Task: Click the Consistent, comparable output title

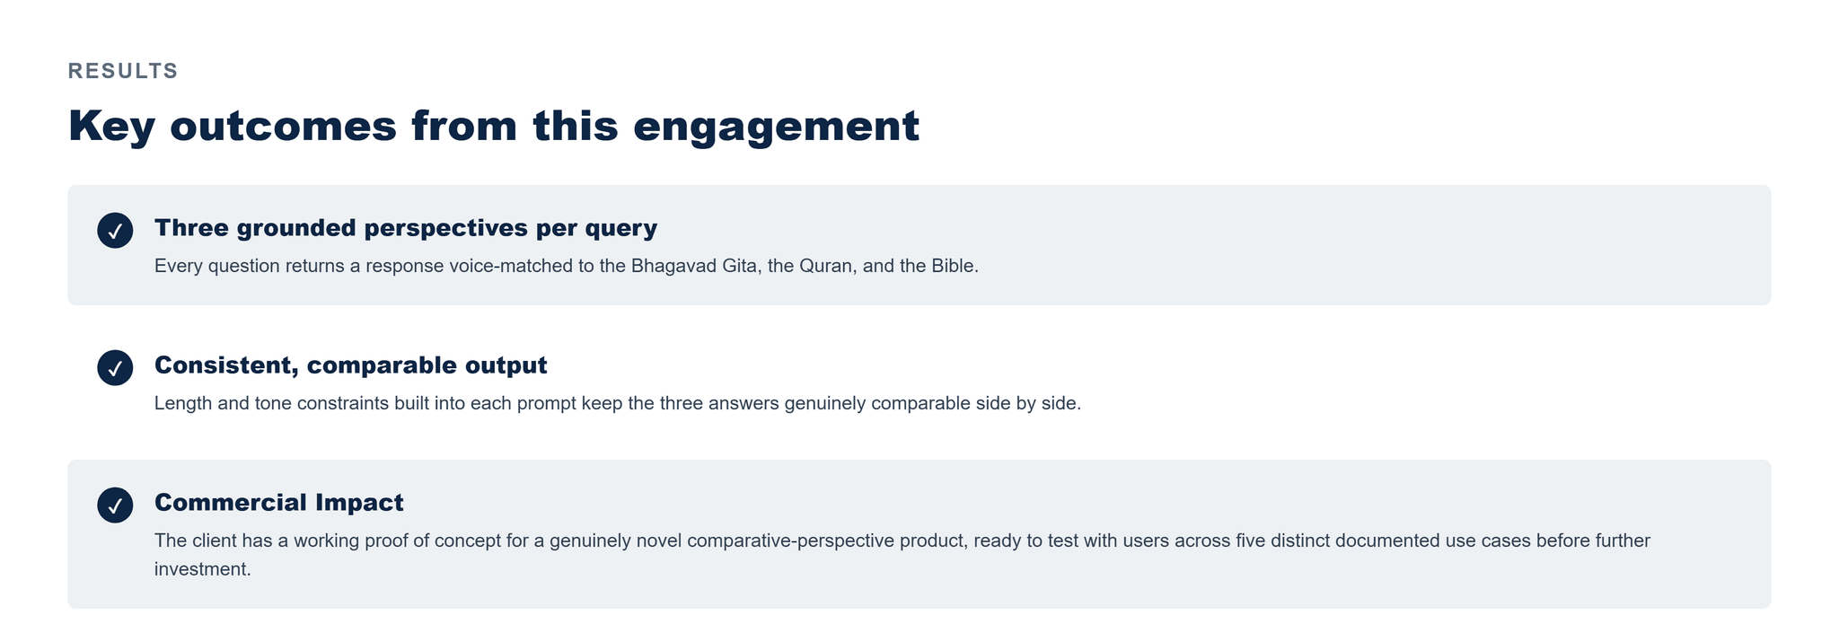Action: tap(350, 365)
